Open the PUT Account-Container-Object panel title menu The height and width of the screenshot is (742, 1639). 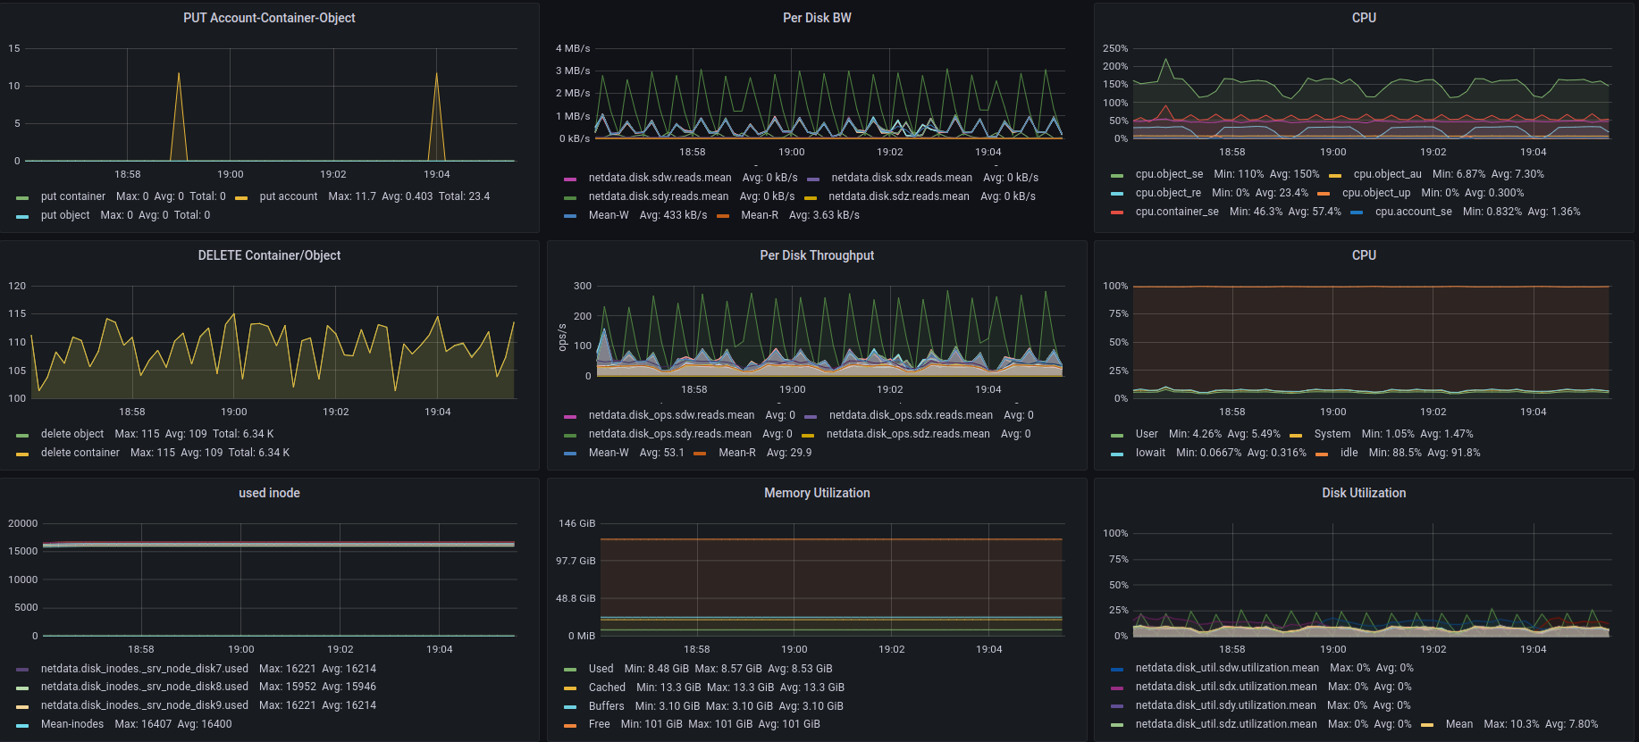(269, 18)
